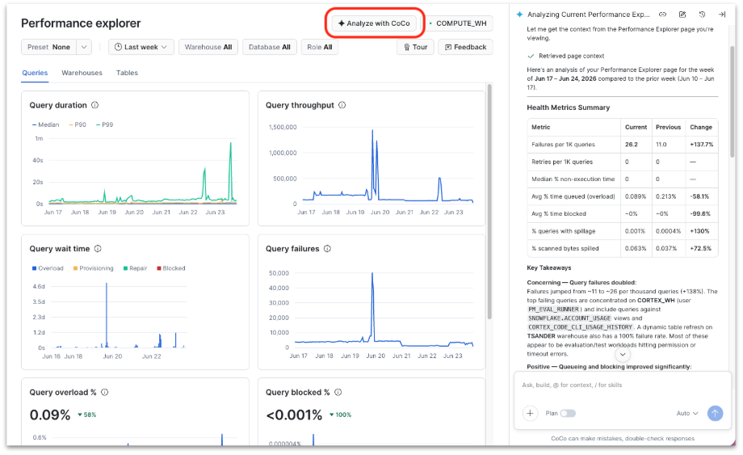Click the main dashboard scrollbar

[x=489, y=201]
